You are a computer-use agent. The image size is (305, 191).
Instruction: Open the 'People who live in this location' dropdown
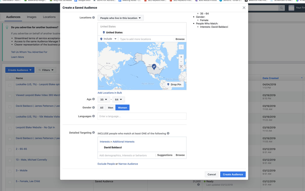120,18
